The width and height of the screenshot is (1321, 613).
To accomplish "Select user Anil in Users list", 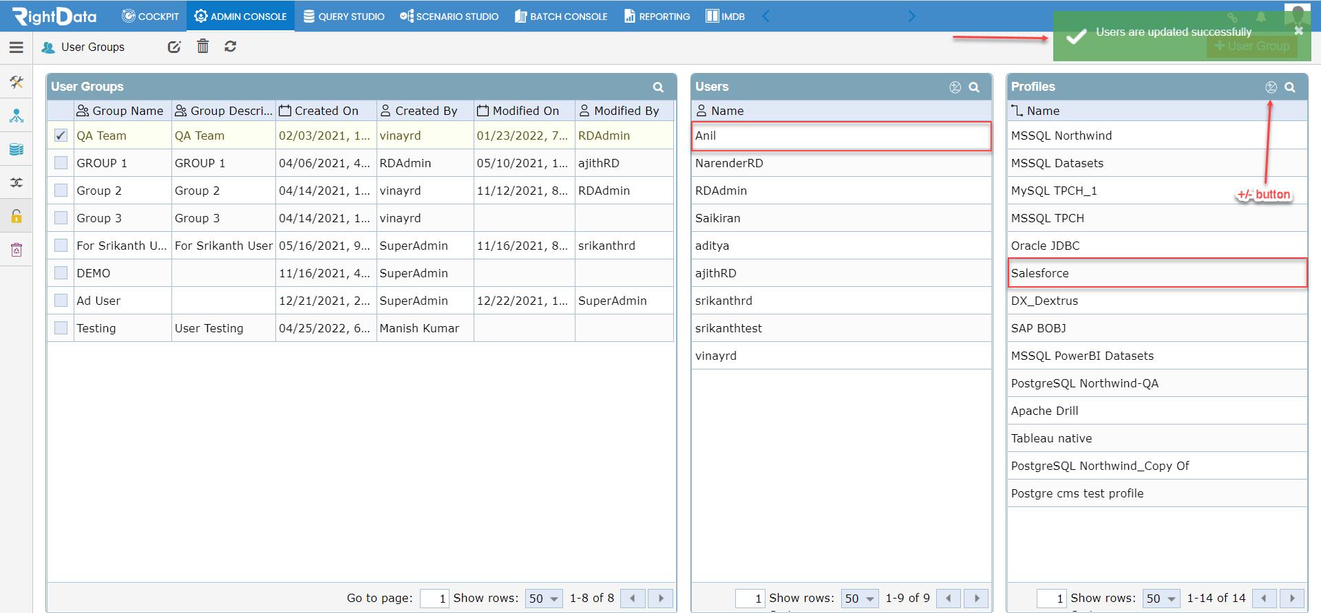I will (x=841, y=136).
